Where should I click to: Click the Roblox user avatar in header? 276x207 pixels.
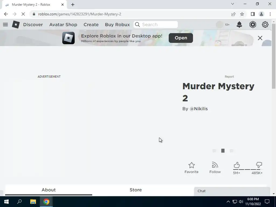point(219,25)
